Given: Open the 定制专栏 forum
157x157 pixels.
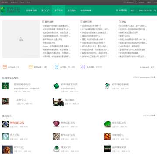Looking at the screenshot, I should pyautogui.click(x=21, y=100).
